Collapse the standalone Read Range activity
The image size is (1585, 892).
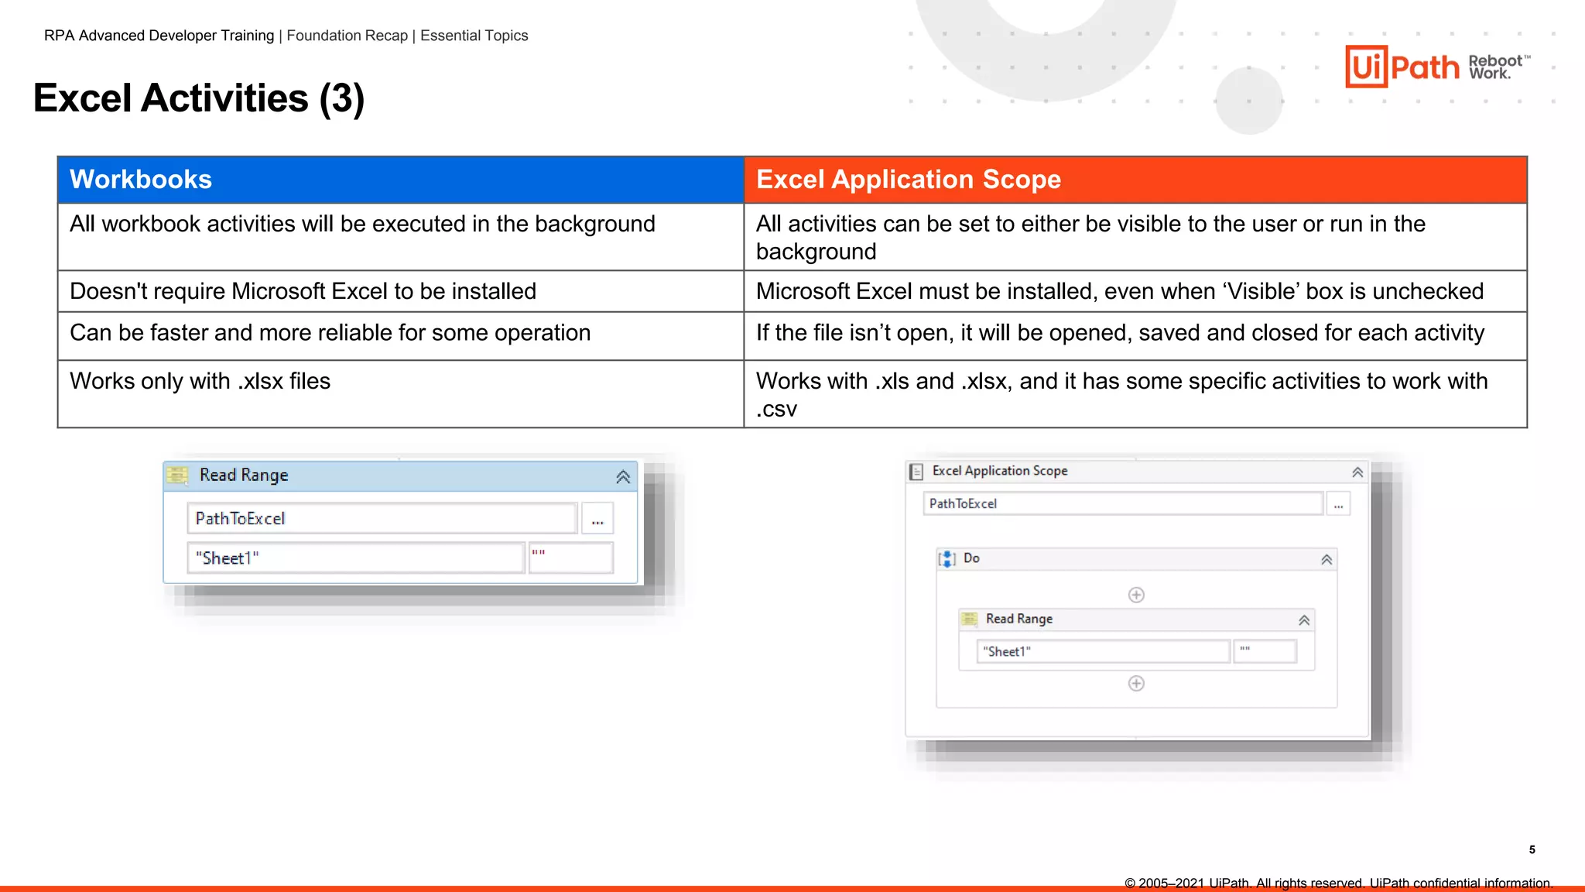point(623,476)
